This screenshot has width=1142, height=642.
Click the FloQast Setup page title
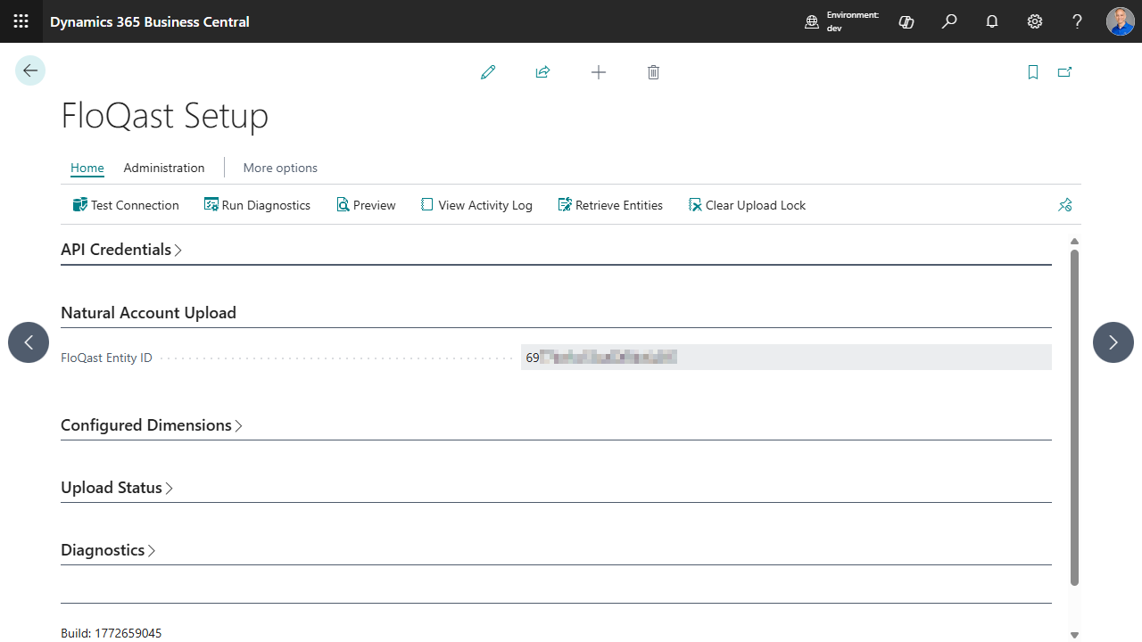[x=165, y=116]
